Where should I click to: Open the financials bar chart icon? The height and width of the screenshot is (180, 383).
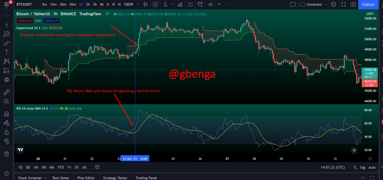[x=180, y=4]
